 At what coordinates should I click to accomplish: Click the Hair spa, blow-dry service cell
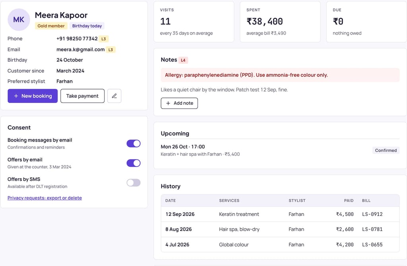pyautogui.click(x=239, y=229)
